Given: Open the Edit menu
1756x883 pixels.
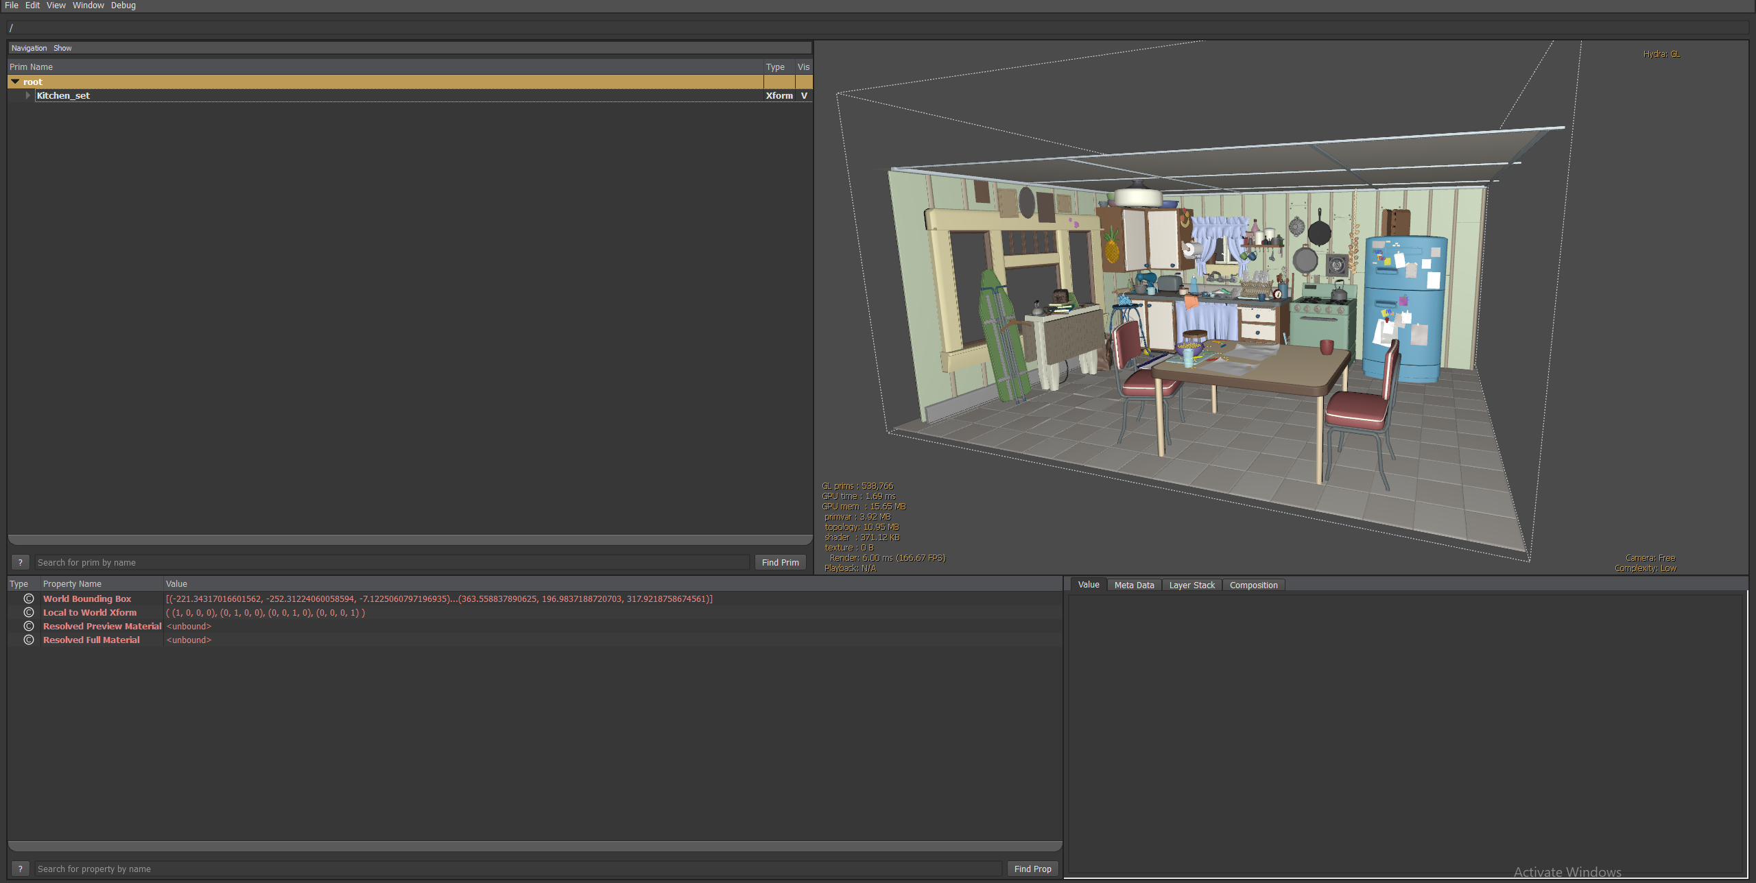Looking at the screenshot, I should click(32, 5).
